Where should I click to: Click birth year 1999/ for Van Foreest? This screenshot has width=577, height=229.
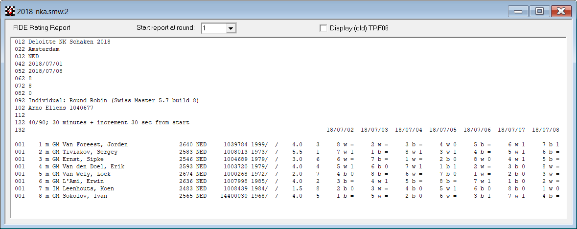pyautogui.click(x=260, y=145)
